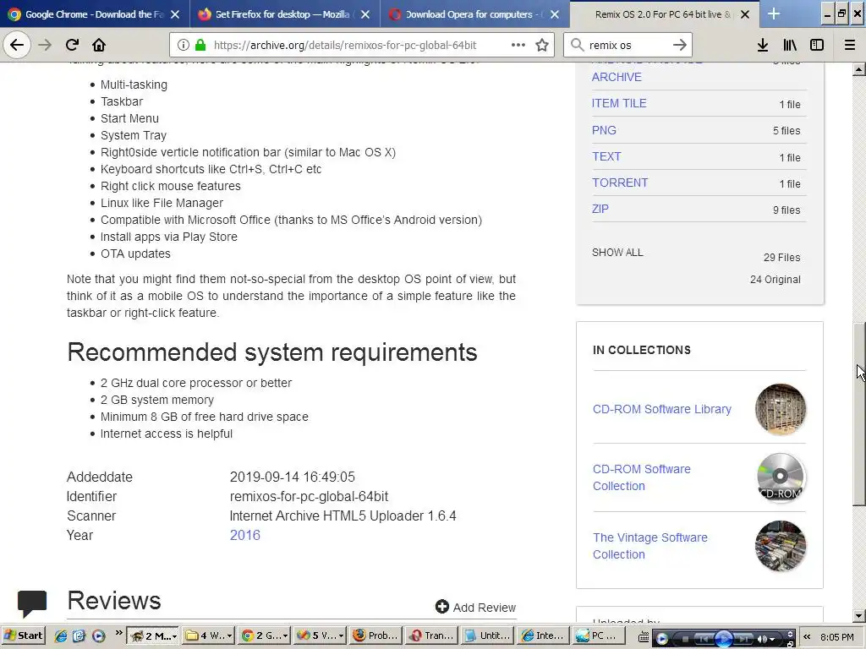866x649 pixels.
Task: Open the ARCHIVE download option link
Action: [617, 77]
